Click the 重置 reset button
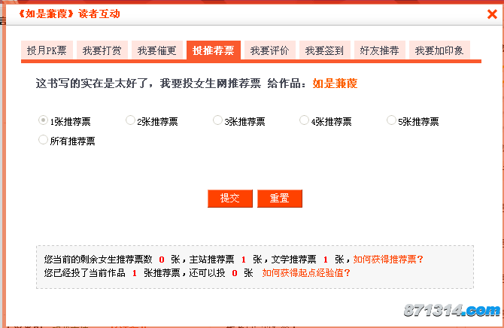The height and width of the screenshot is (328, 504). click(x=280, y=199)
